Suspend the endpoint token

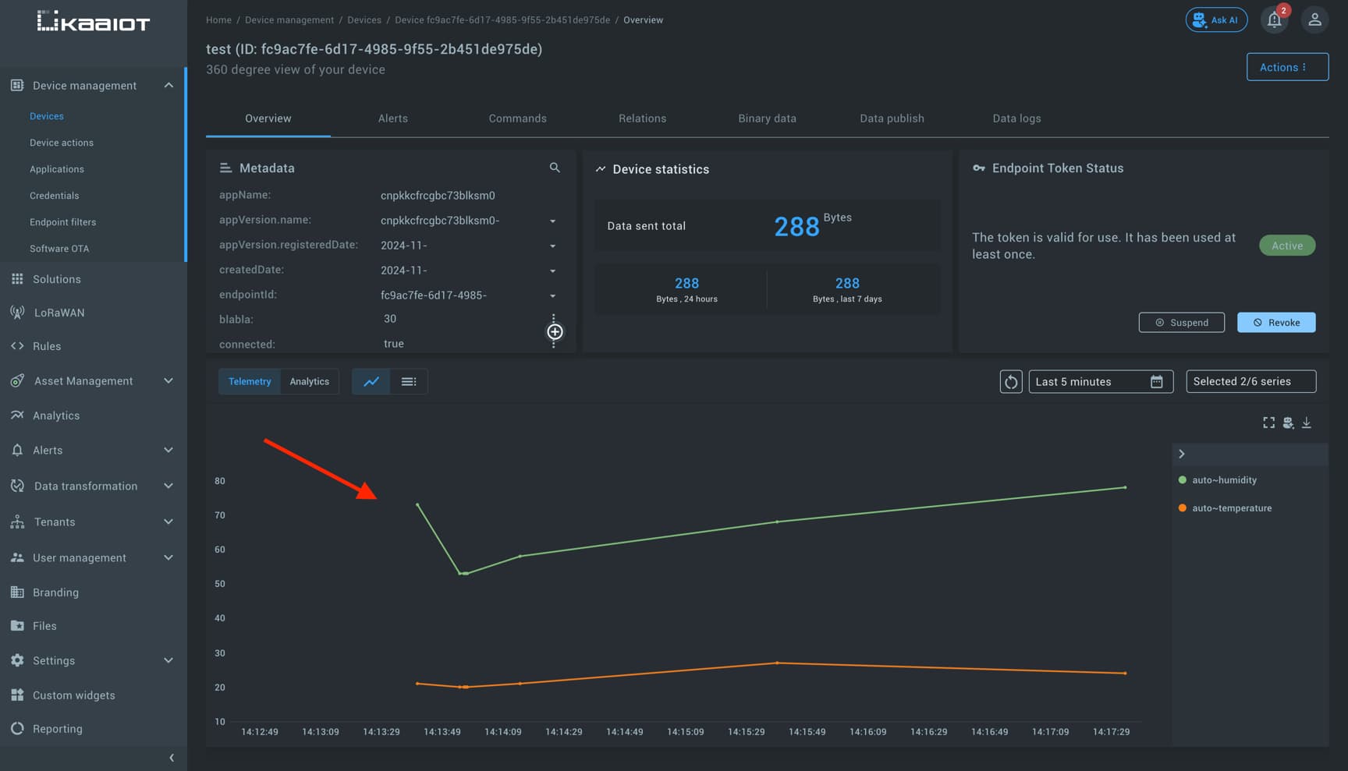tap(1182, 323)
